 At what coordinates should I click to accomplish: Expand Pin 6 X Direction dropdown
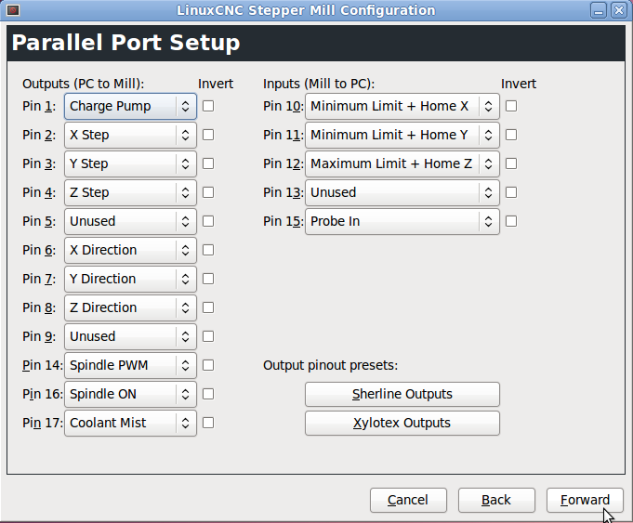(130, 250)
